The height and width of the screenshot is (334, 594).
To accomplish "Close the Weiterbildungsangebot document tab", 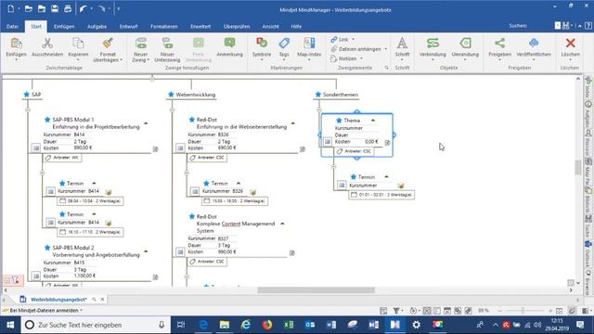I will click(x=102, y=299).
